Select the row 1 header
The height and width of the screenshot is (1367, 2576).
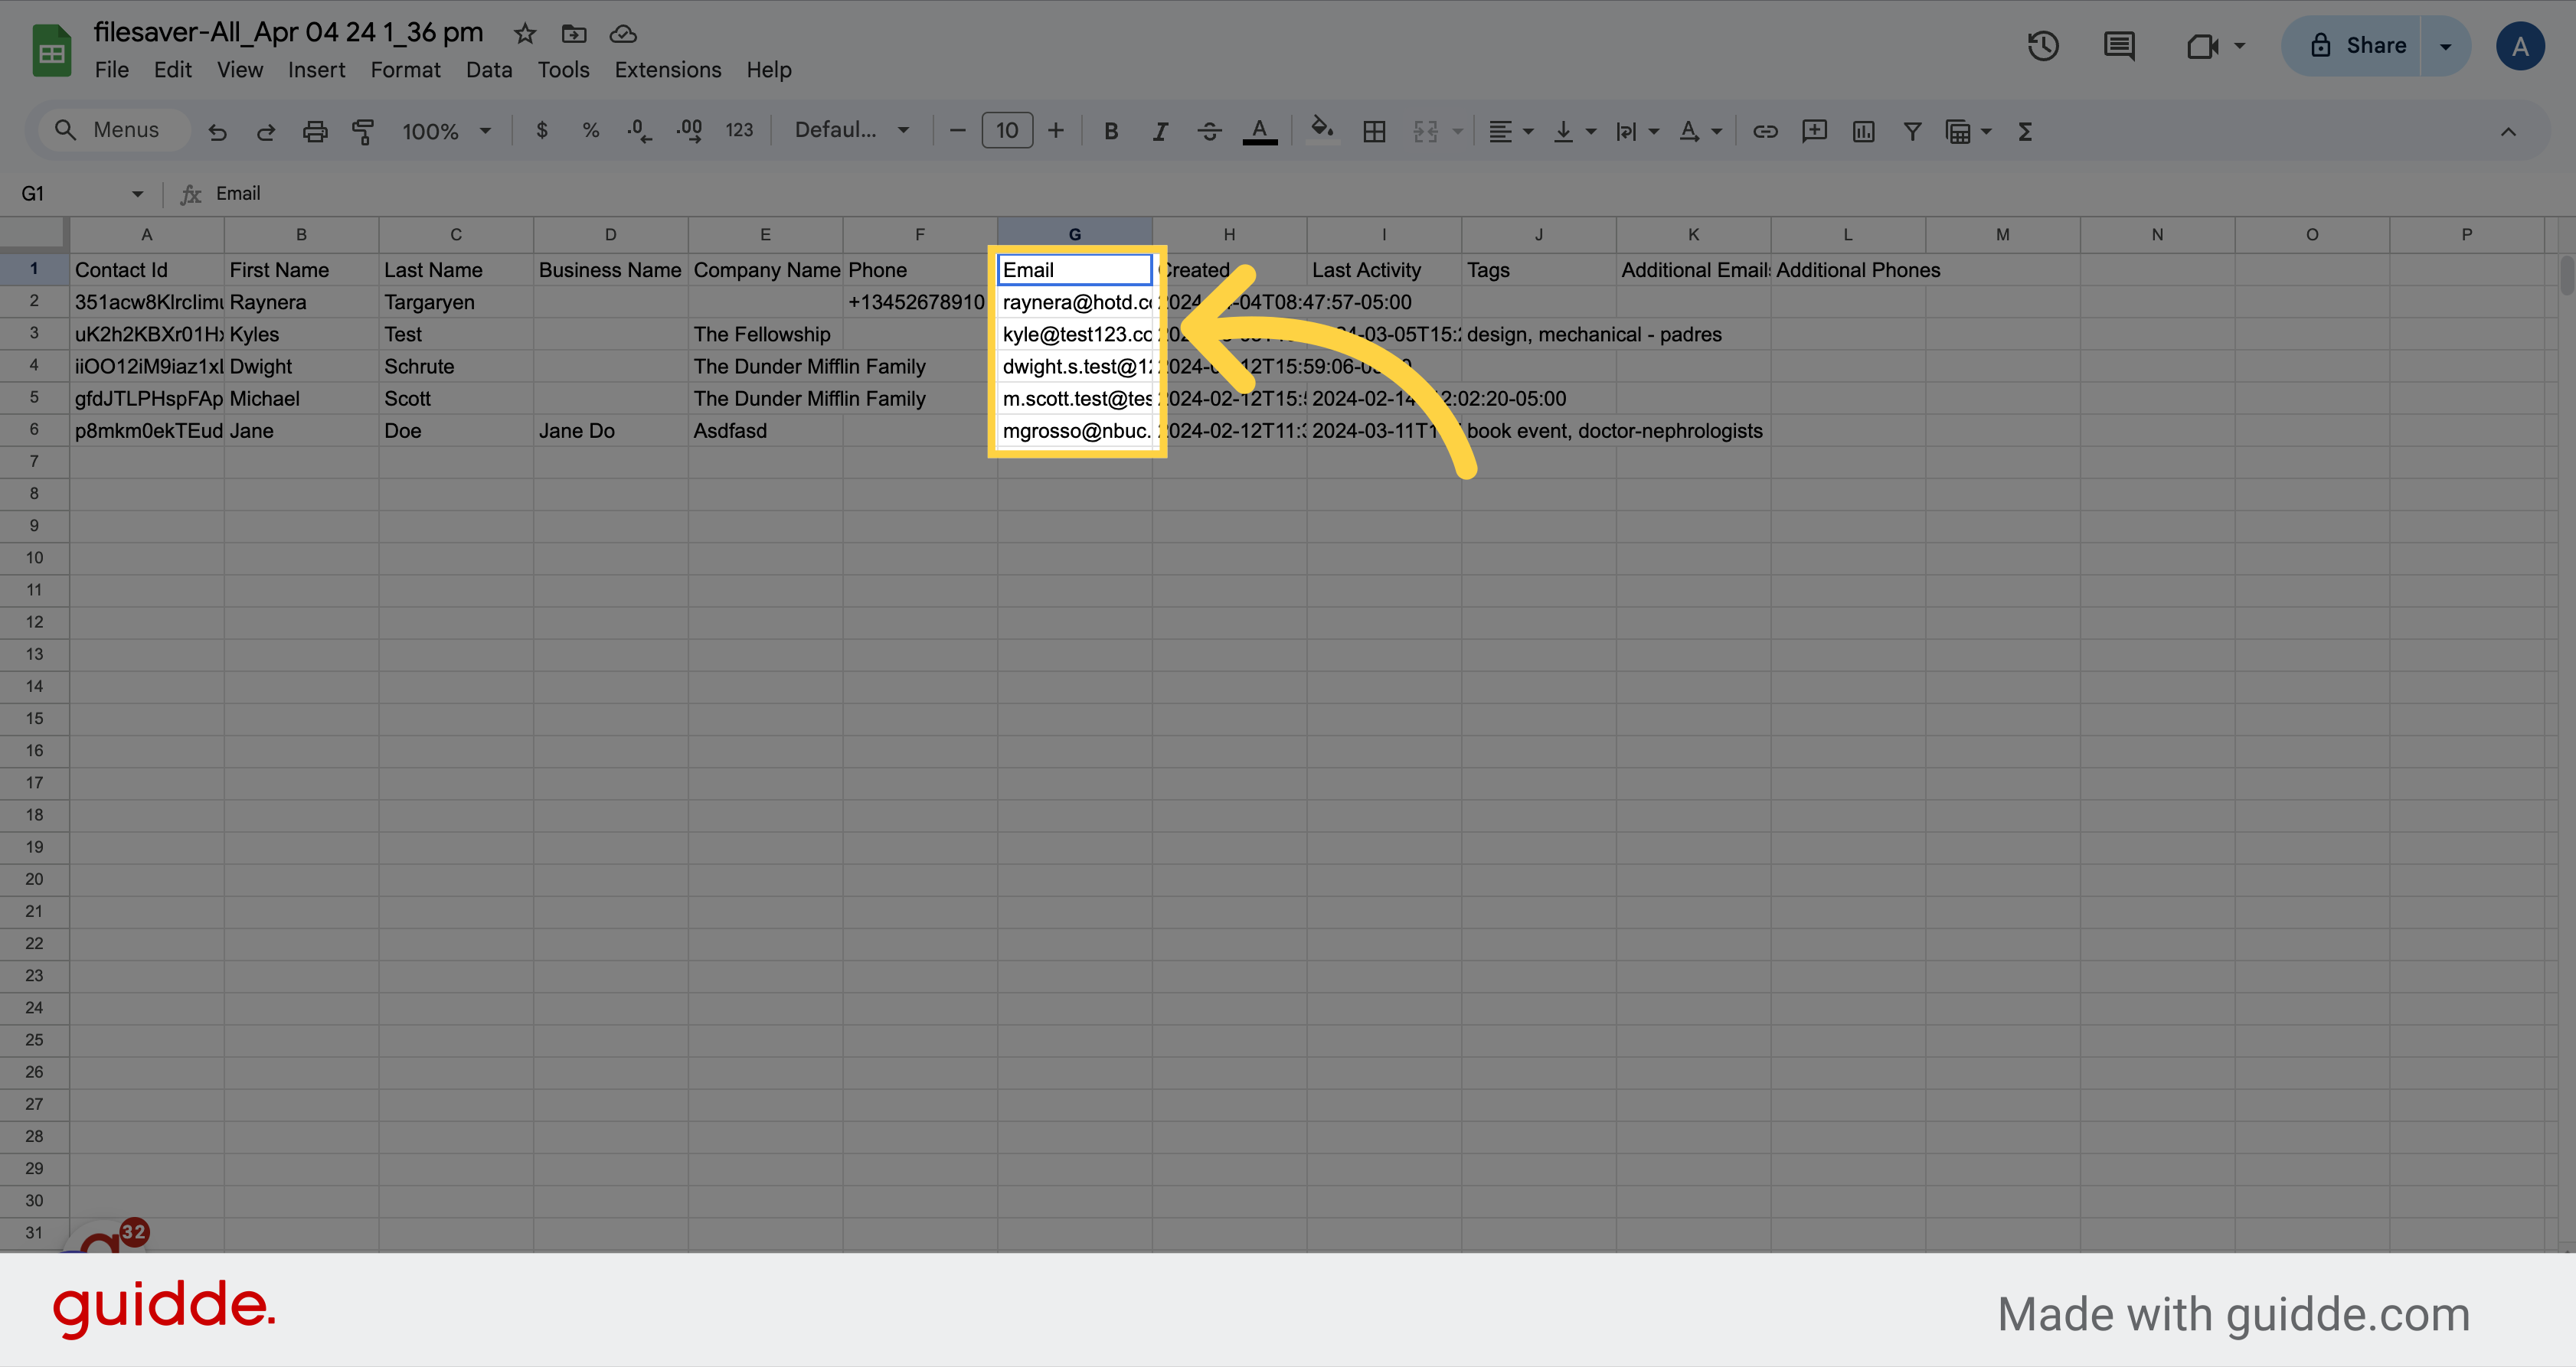[x=34, y=269]
